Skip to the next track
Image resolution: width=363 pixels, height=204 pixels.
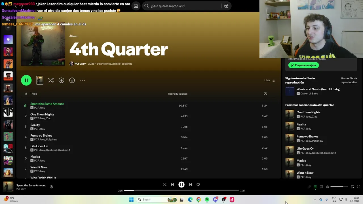(191, 184)
